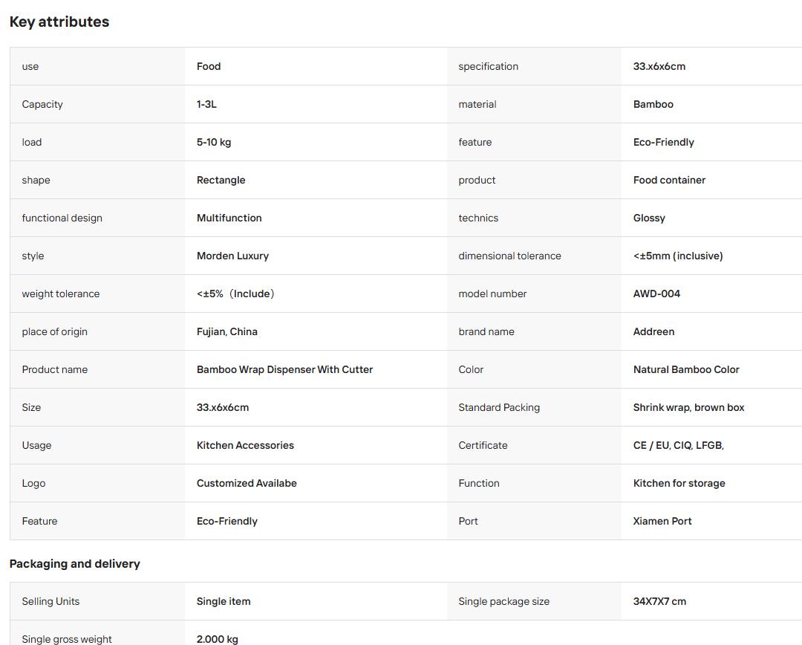
Task: Click the Certificate CE / EU, CIQ, LFGB value
Action: click(x=679, y=445)
